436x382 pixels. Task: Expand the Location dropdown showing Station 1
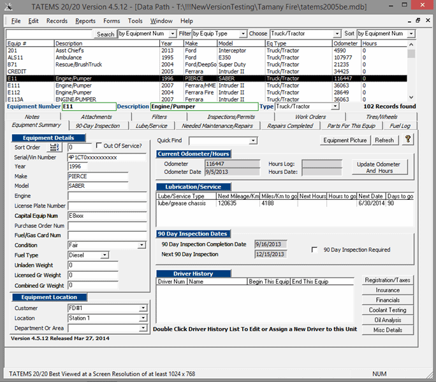point(142,318)
